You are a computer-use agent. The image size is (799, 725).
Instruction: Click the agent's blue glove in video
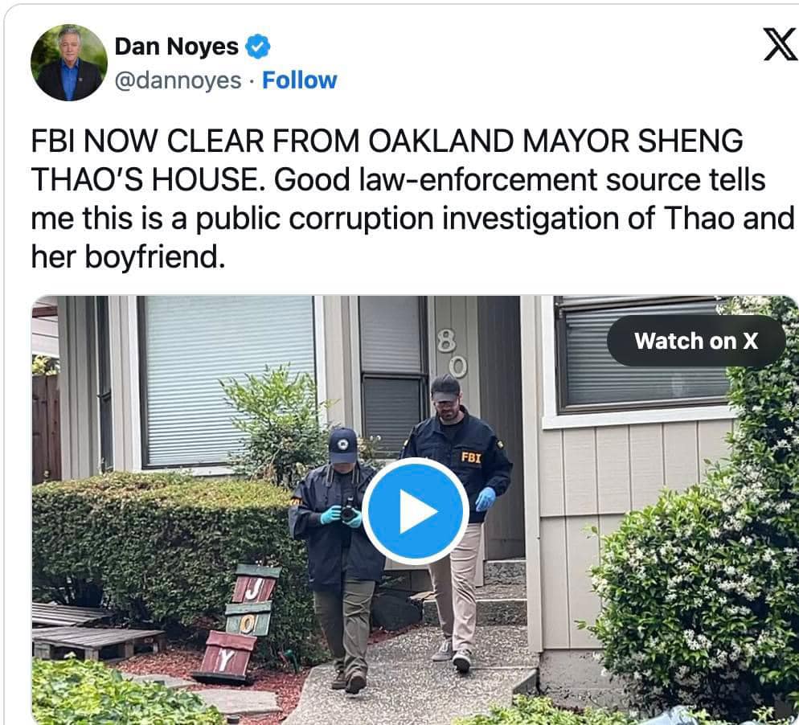[x=486, y=499]
